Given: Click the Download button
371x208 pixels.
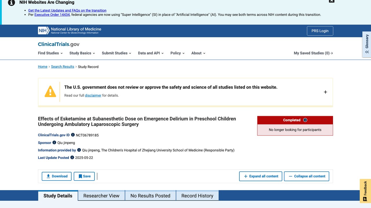Looking at the screenshot, I should (x=57, y=176).
